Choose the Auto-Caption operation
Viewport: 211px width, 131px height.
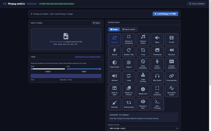tap(157, 64)
